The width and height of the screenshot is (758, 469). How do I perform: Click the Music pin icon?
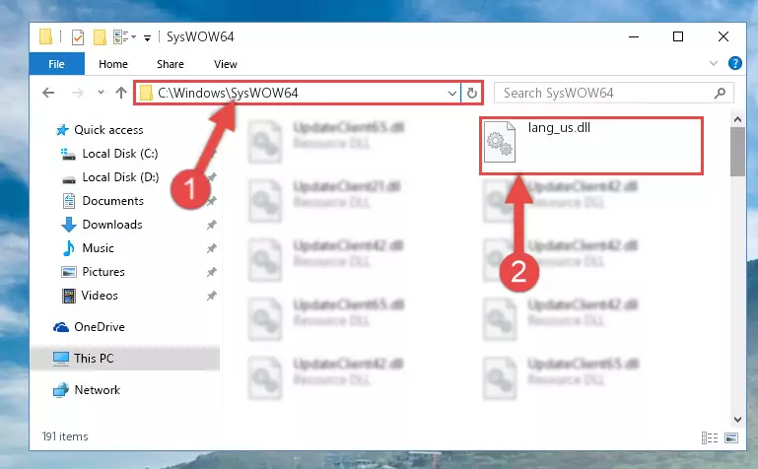tap(211, 248)
